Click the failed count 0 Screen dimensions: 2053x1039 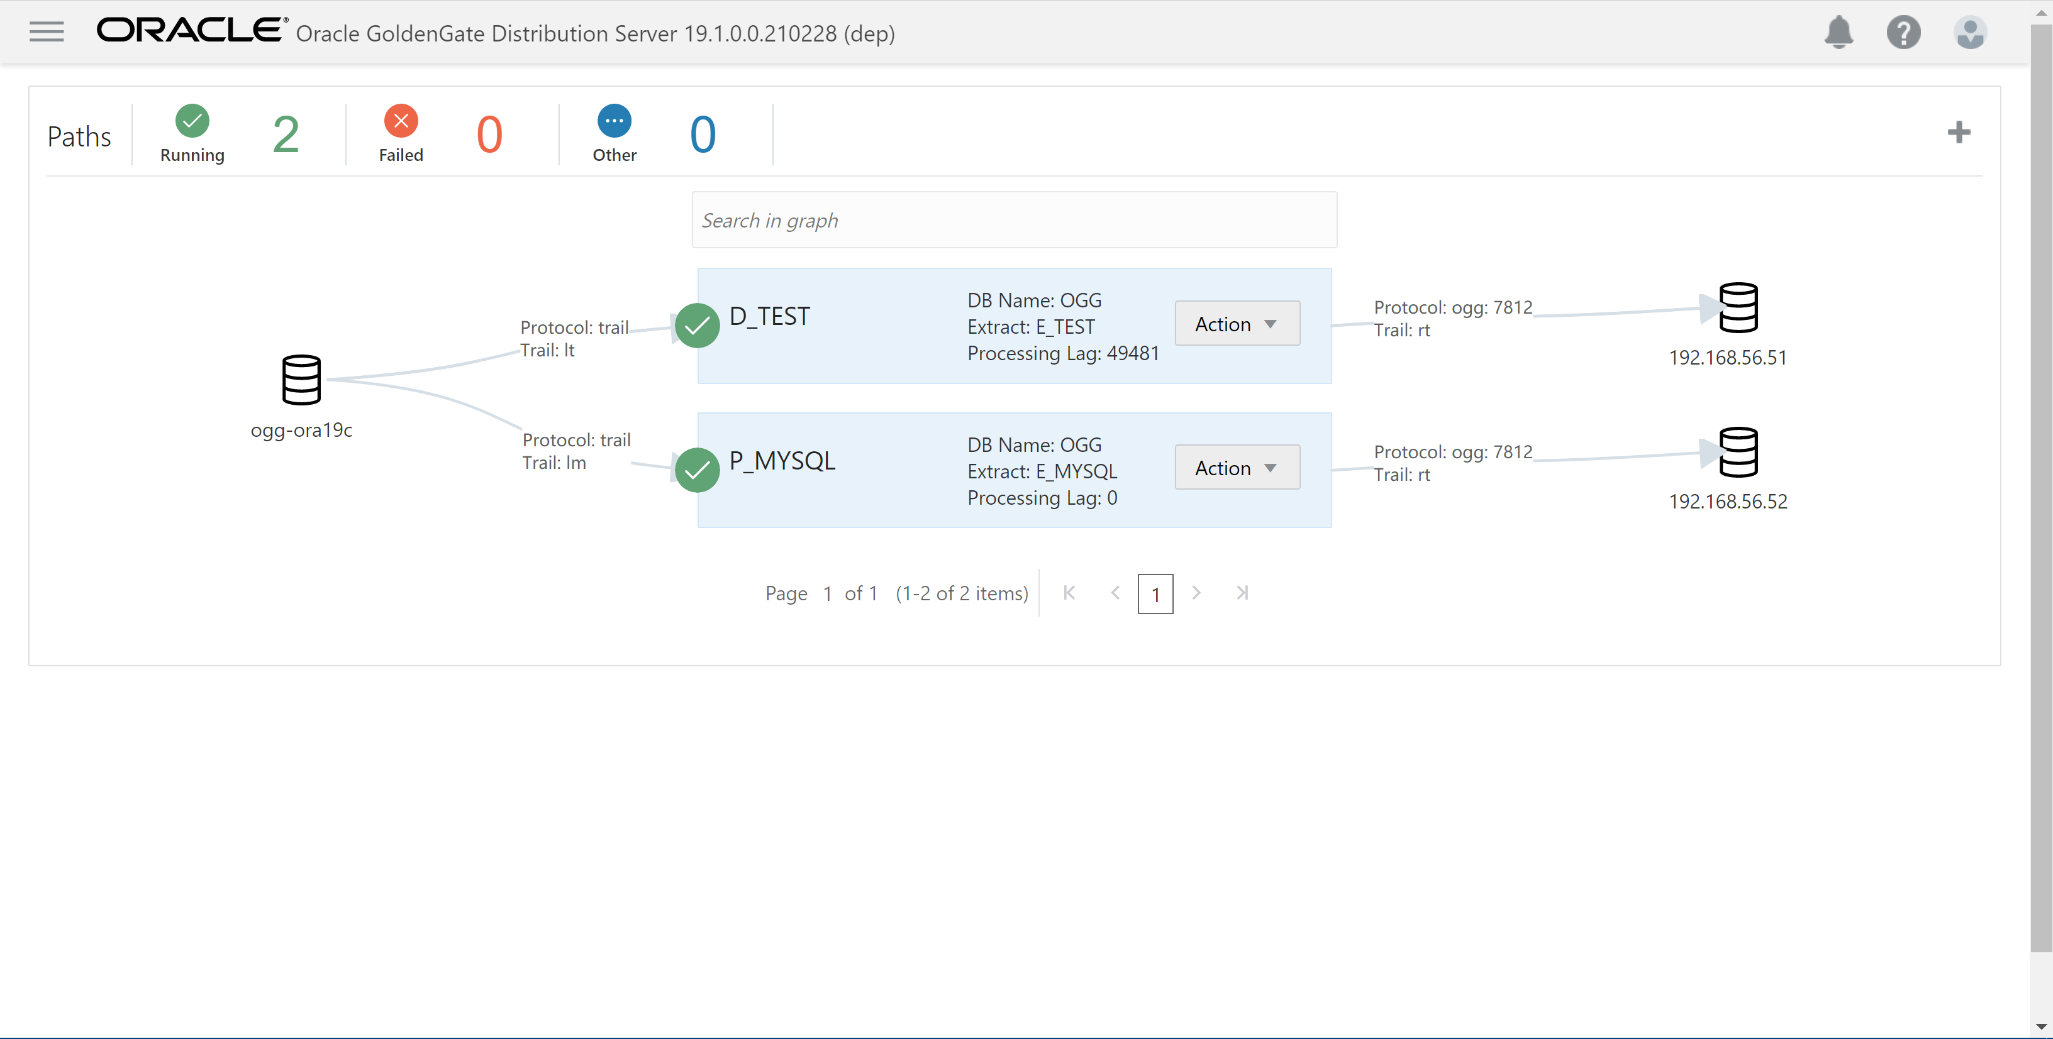(489, 134)
